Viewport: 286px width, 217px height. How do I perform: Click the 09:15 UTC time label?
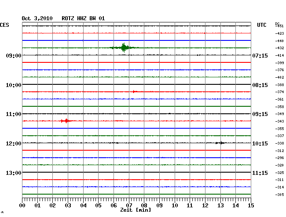[260, 114]
